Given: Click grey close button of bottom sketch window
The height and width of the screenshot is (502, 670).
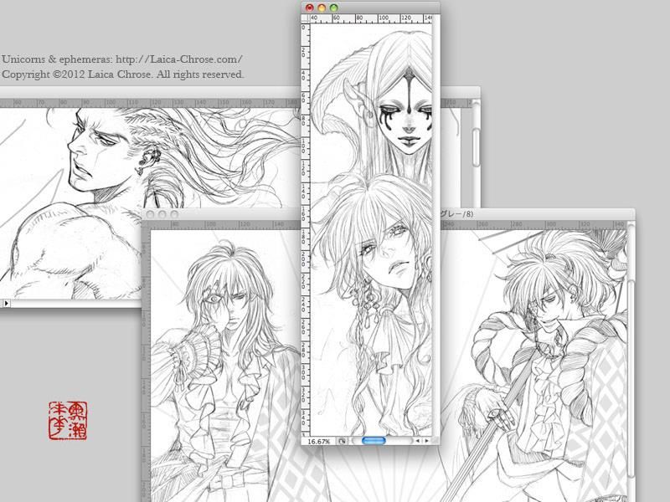Looking at the screenshot, I should 150,214.
